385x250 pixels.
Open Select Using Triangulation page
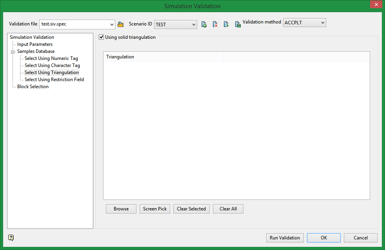tap(52, 72)
